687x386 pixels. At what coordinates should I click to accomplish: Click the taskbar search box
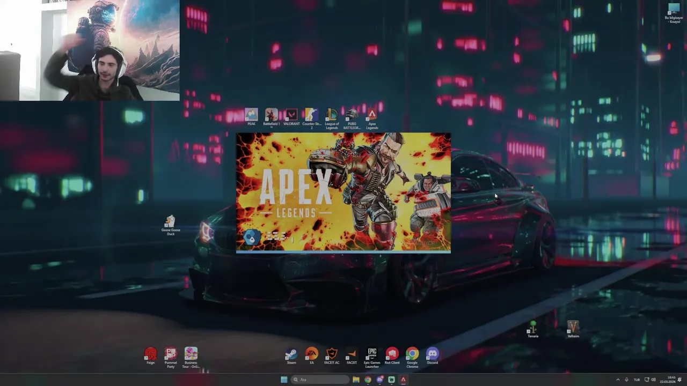320,380
